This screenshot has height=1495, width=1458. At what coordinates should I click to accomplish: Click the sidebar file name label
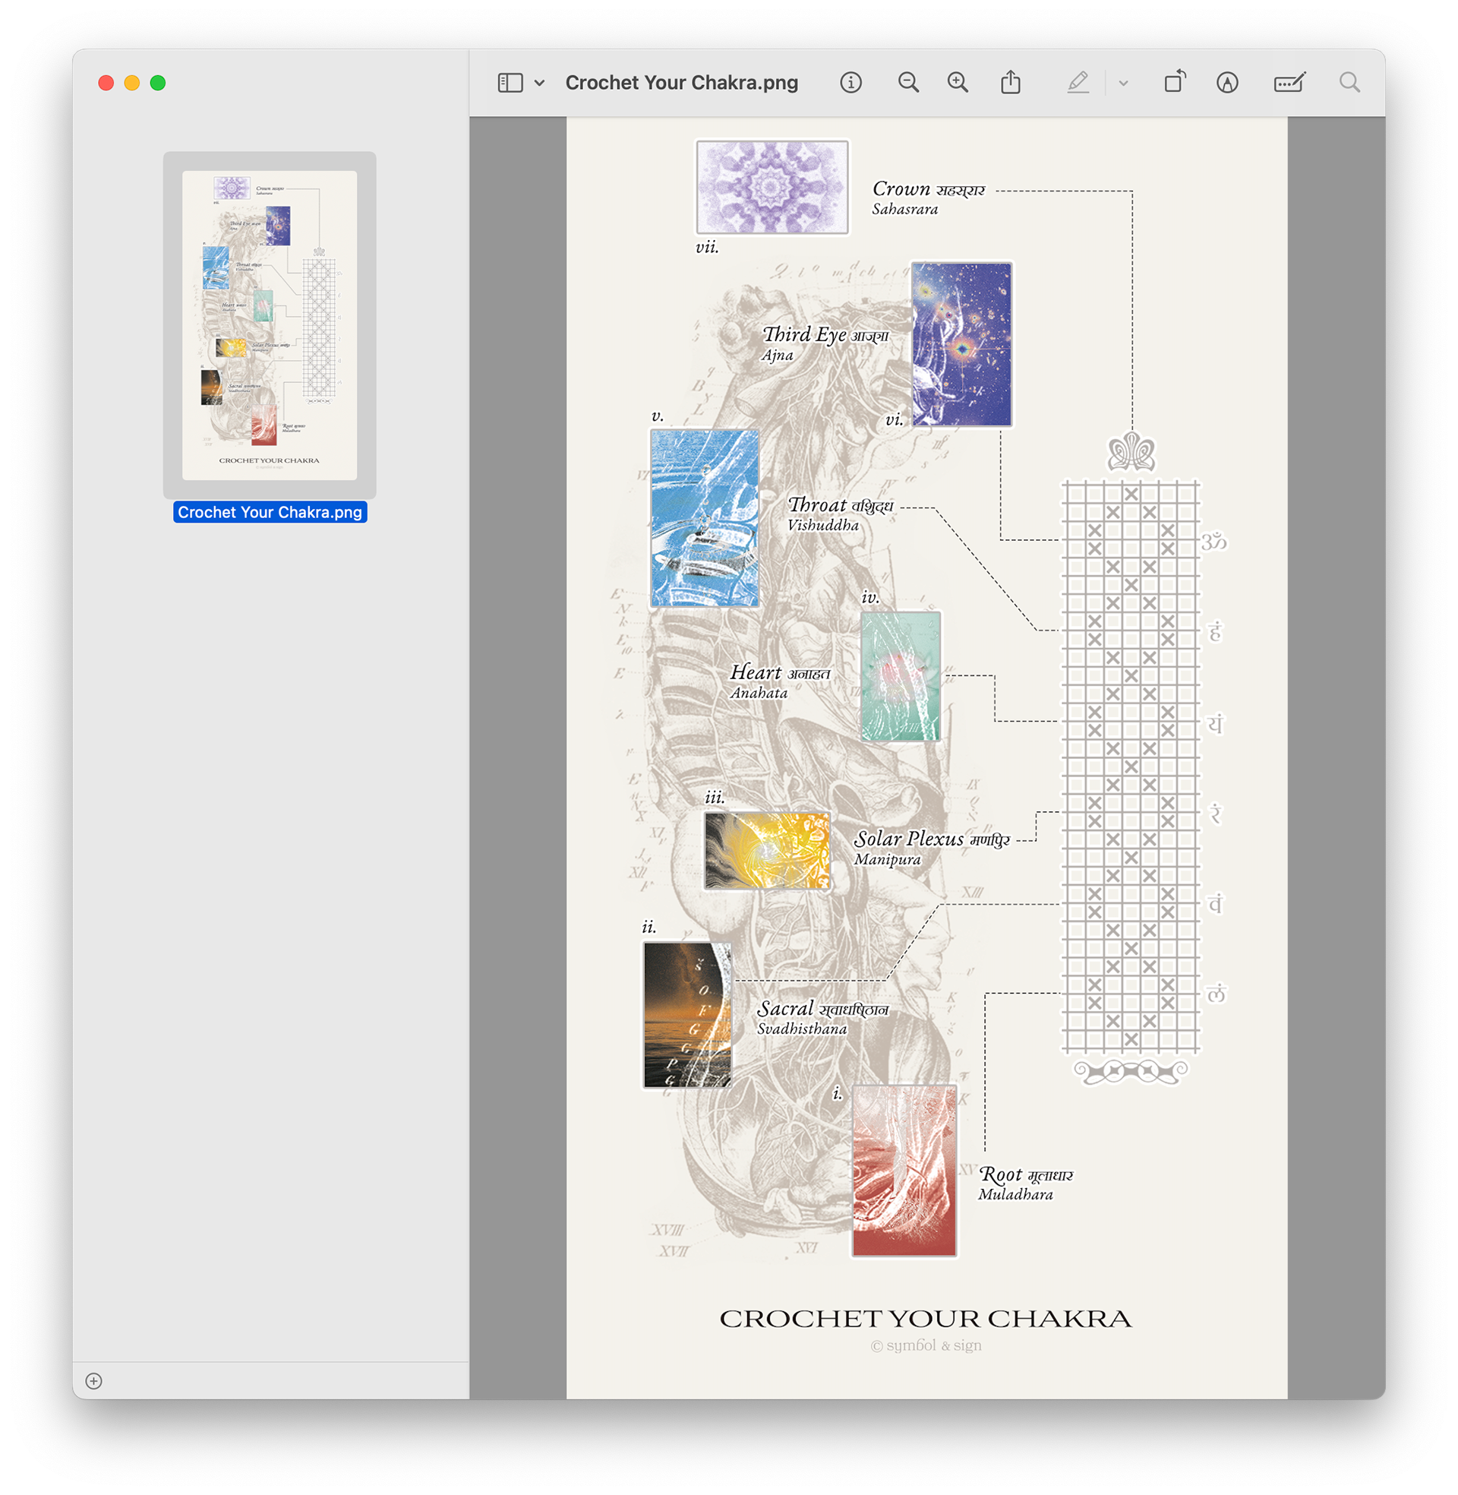click(270, 512)
